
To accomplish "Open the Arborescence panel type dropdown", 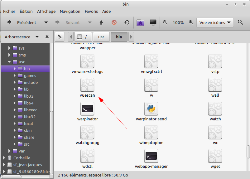I will coord(37,37).
